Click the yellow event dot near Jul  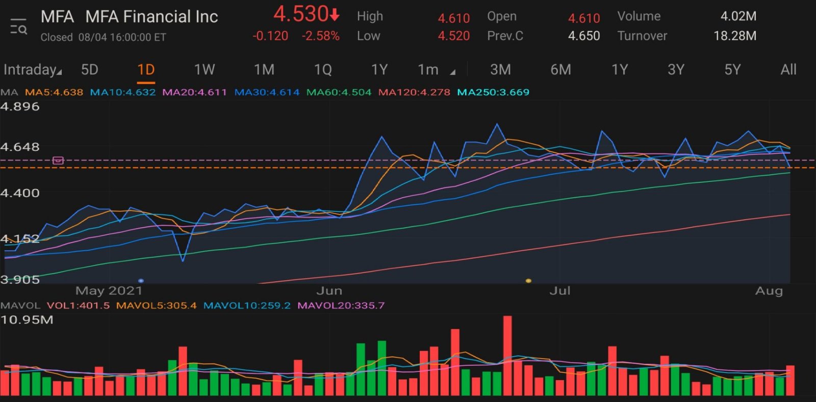point(528,281)
